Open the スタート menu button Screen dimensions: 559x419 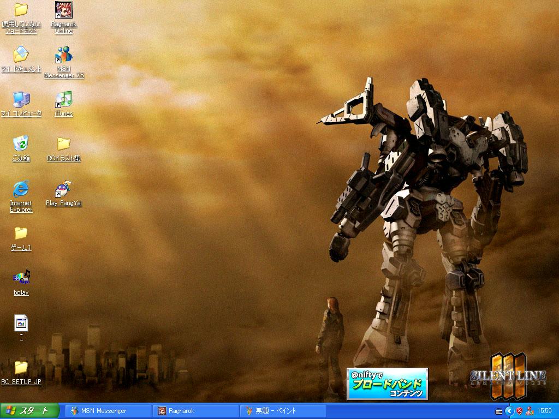pos(29,411)
